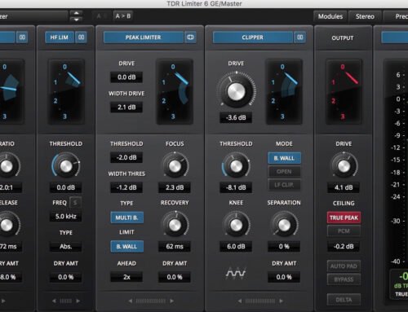
Task: Select next preset with down arrow
Action: pyautogui.click(x=77, y=20)
